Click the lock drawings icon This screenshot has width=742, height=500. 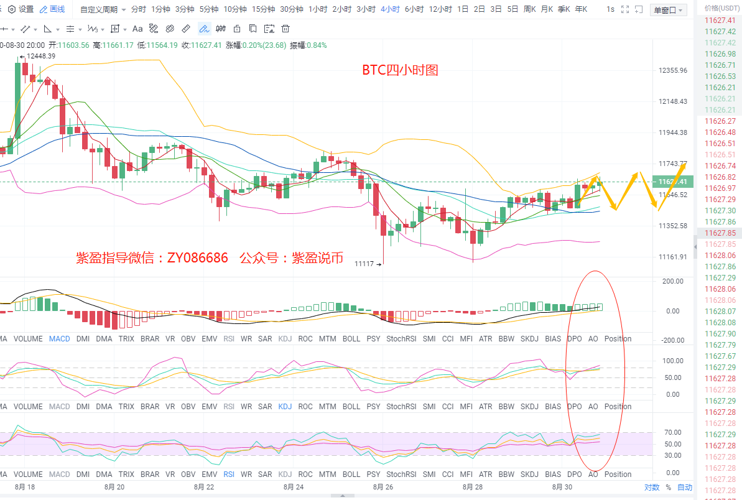pyautogui.click(x=236, y=29)
